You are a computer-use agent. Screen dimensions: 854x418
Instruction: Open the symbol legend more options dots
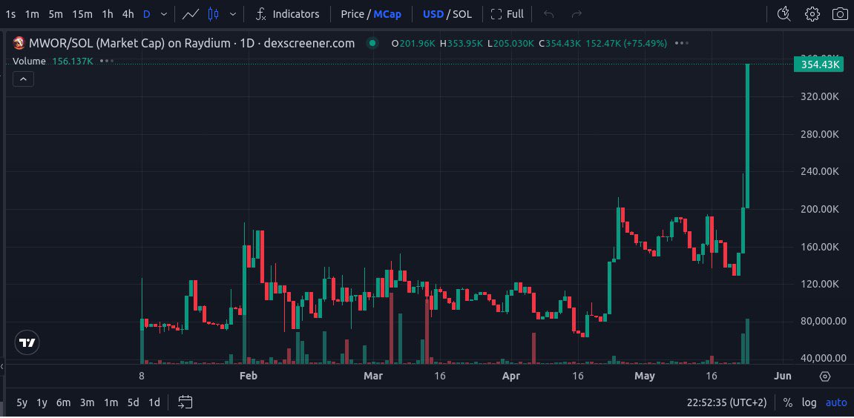pos(681,43)
